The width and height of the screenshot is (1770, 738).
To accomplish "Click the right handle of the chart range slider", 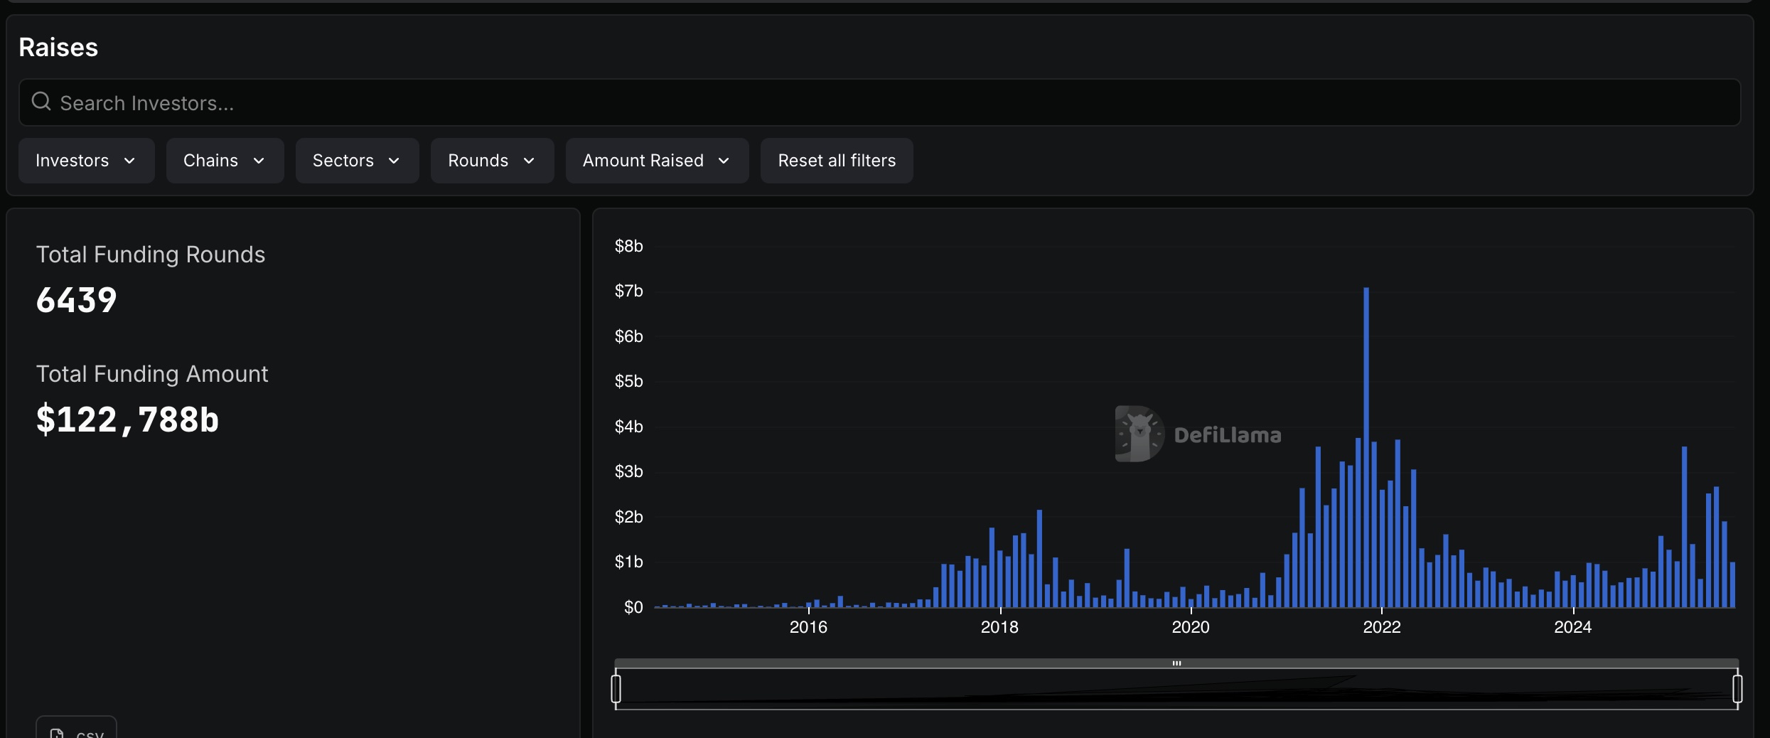I will [1737, 688].
